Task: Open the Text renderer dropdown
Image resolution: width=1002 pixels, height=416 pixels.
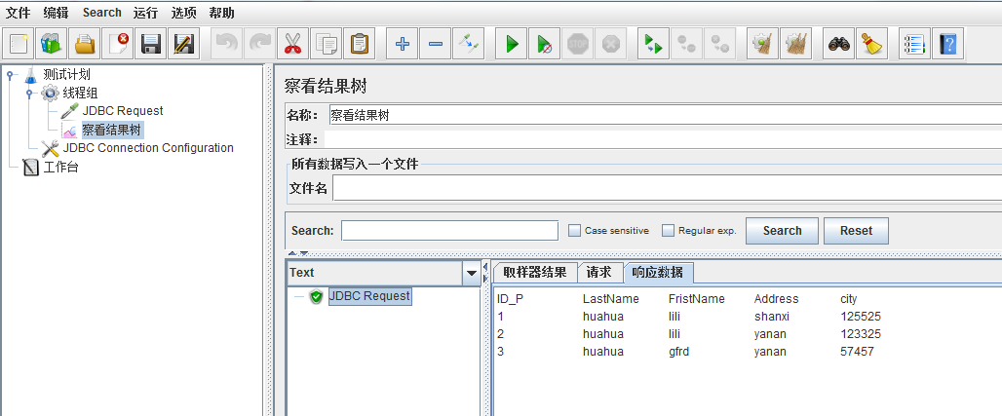Action: [x=472, y=273]
